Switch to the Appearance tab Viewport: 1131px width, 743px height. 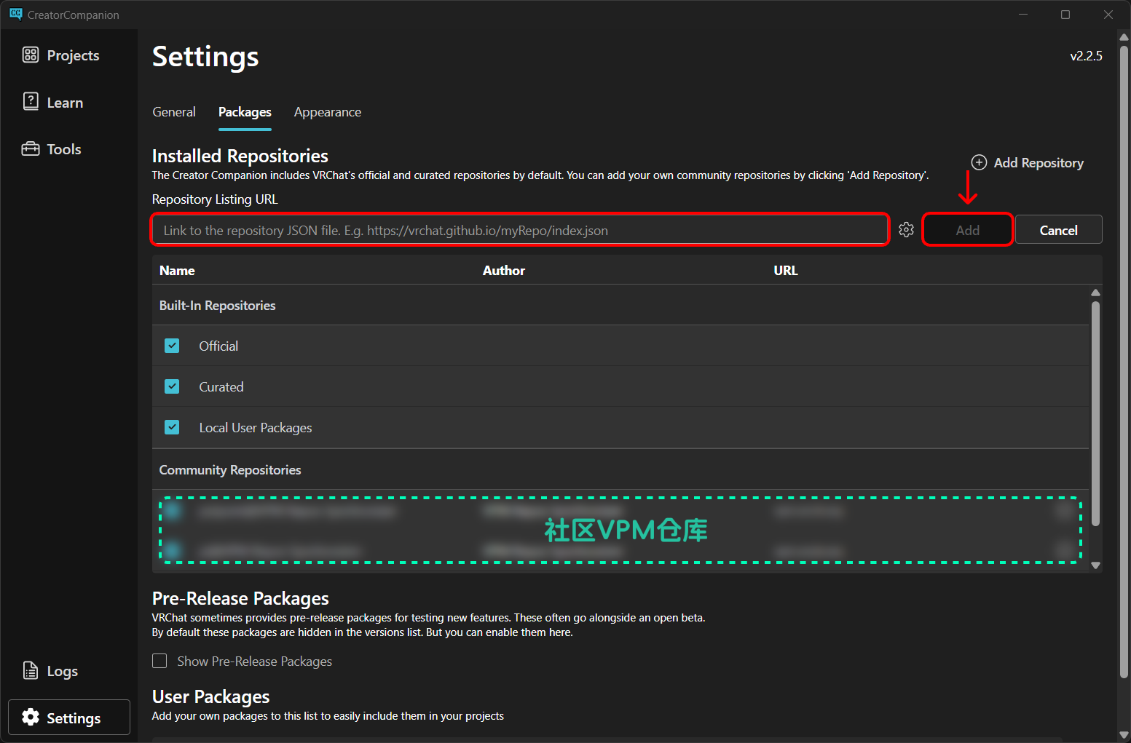coord(328,112)
